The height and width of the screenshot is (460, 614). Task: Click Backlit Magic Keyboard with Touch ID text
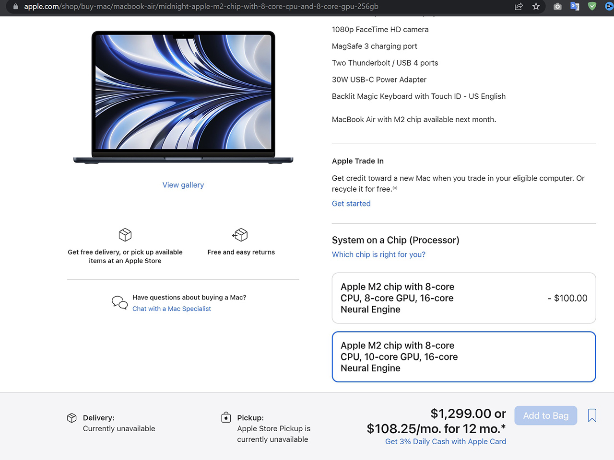[x=419, y=96]
